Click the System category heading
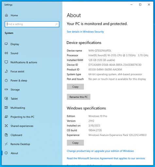The height and width of the screenshot is (167, 155). click(9, 33)
